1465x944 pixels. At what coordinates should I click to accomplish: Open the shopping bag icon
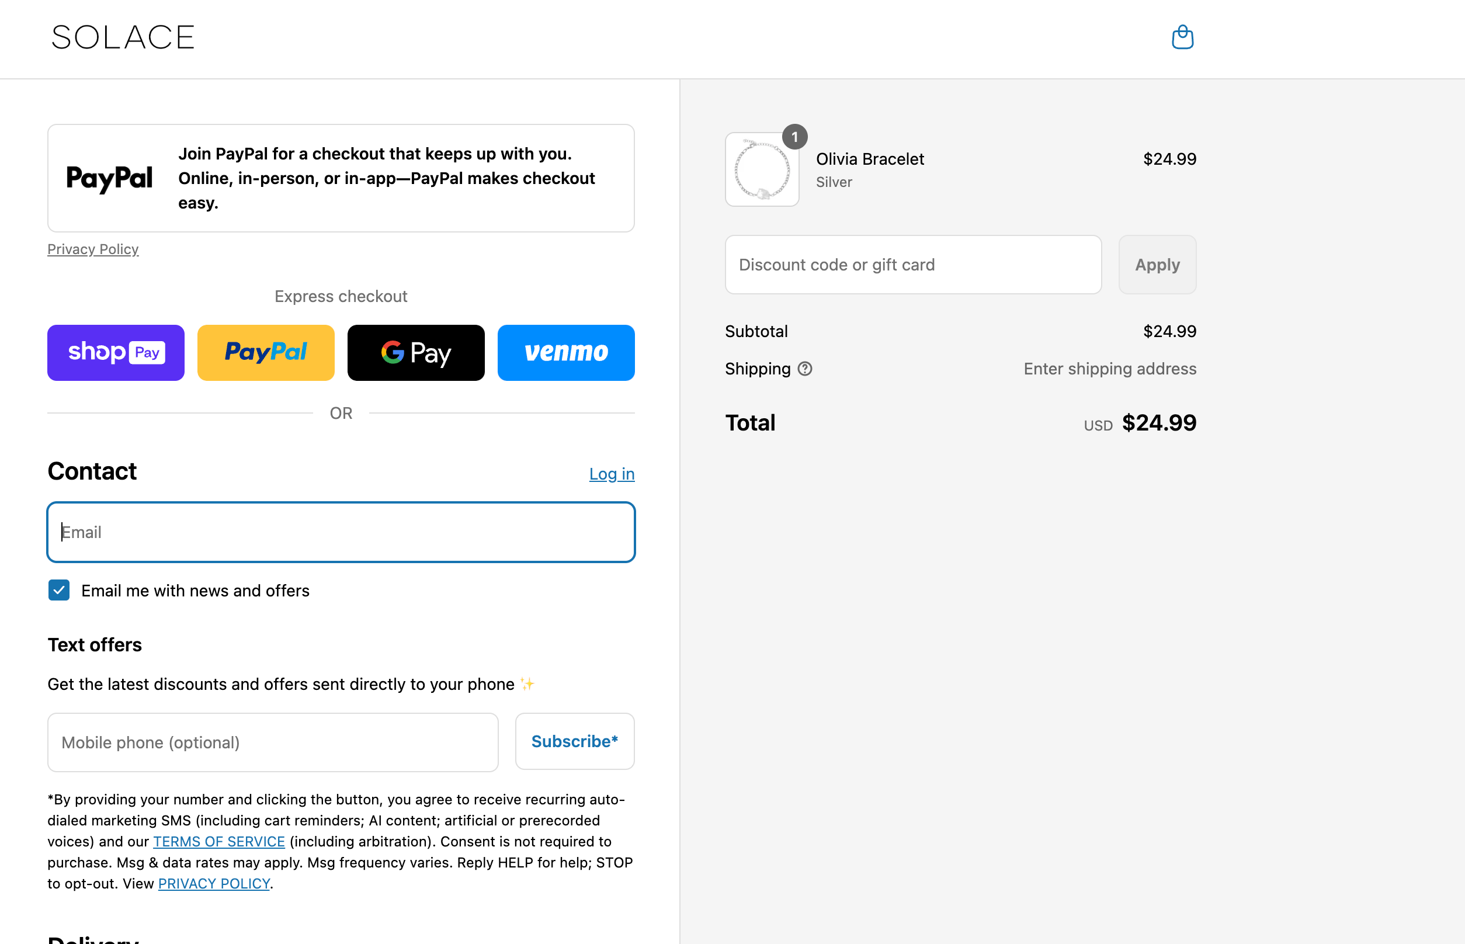[x=1183, y=37]
